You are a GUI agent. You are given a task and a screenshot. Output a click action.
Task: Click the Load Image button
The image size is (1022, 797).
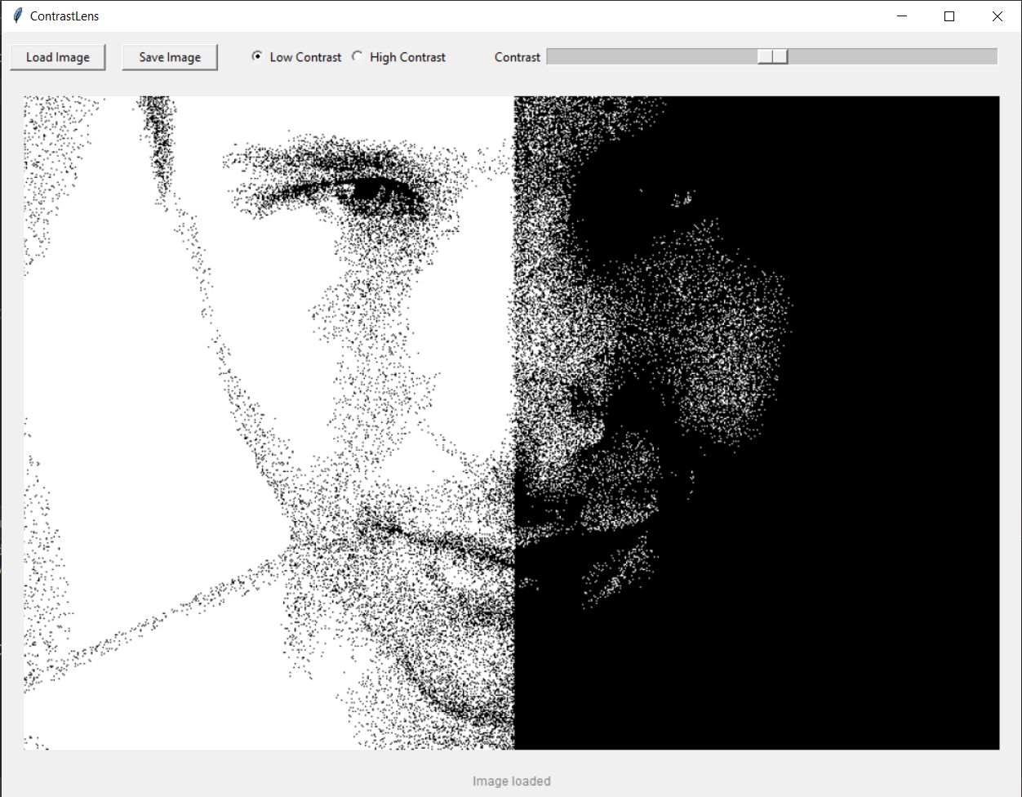tap(58, 57)
